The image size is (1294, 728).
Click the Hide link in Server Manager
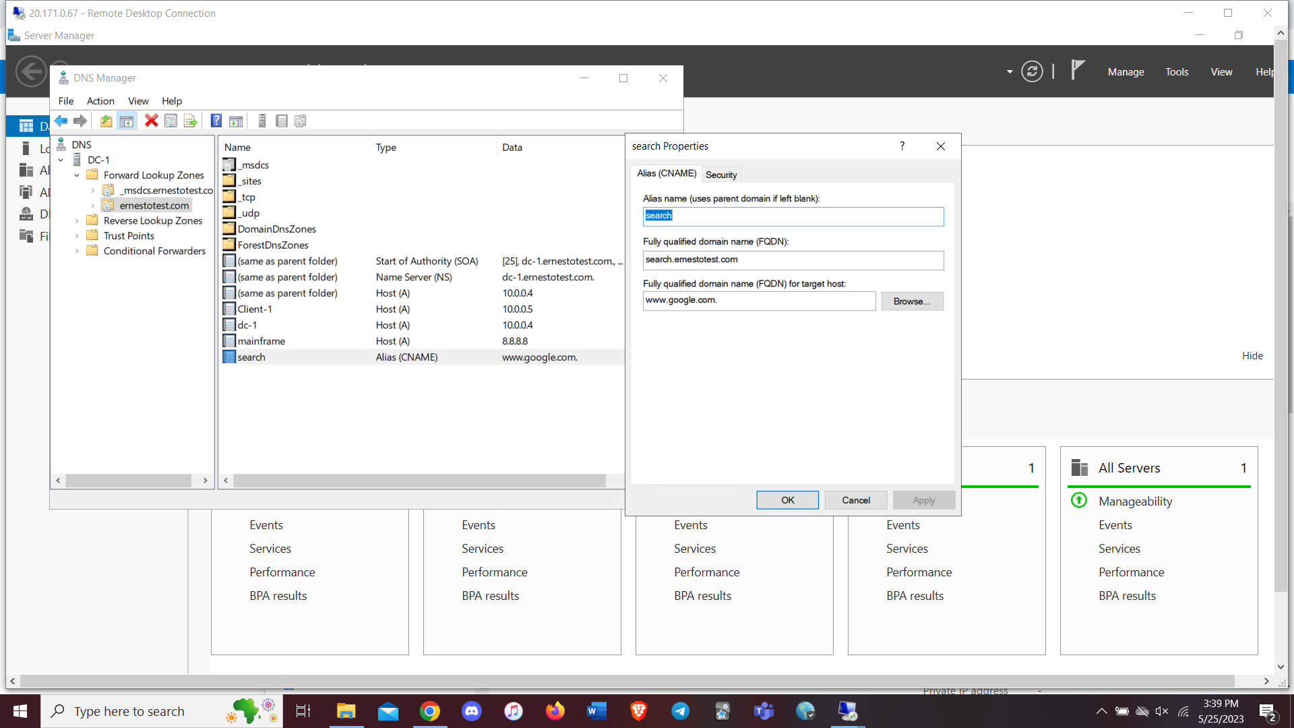pos(1252,355)
